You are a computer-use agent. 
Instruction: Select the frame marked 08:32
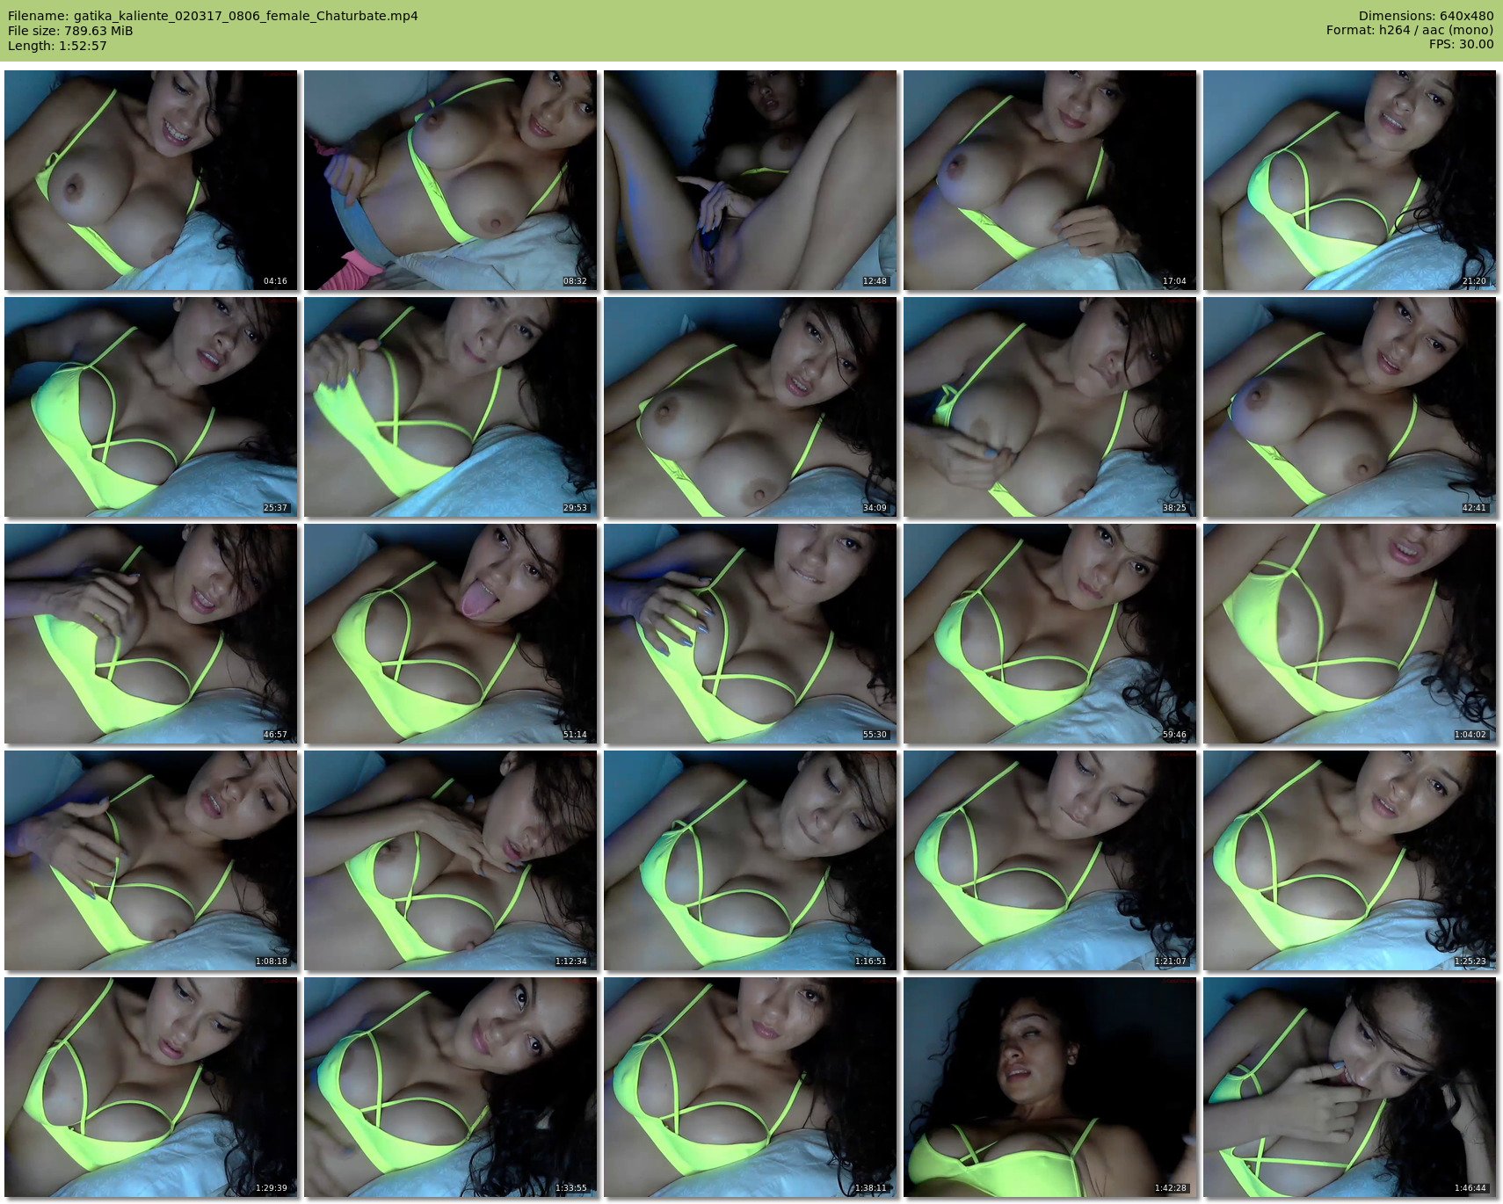click(451, 180)
